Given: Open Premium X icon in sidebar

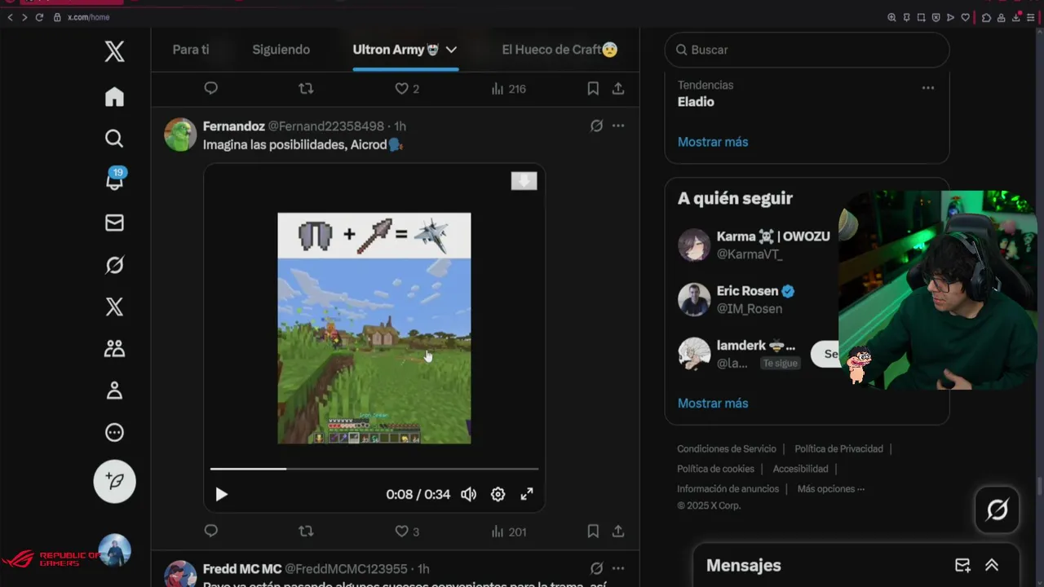Looking at the screenshot, I should (x=114, y=307).
